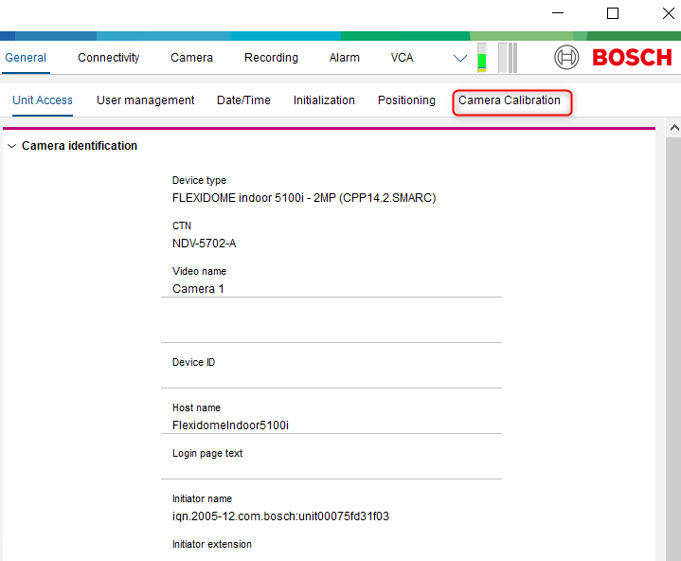Switch to User management sub-tab
The image size is (681, 561).
(x=145, y=100)
